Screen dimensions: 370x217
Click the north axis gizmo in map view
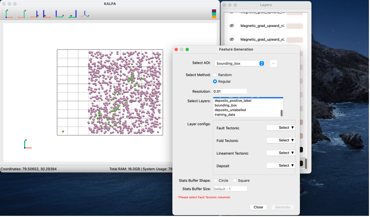pos(27,144)
